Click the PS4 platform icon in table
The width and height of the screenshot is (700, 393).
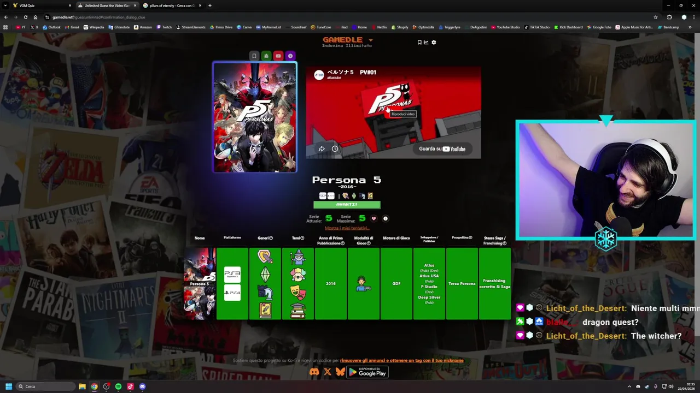coord(232,293)
